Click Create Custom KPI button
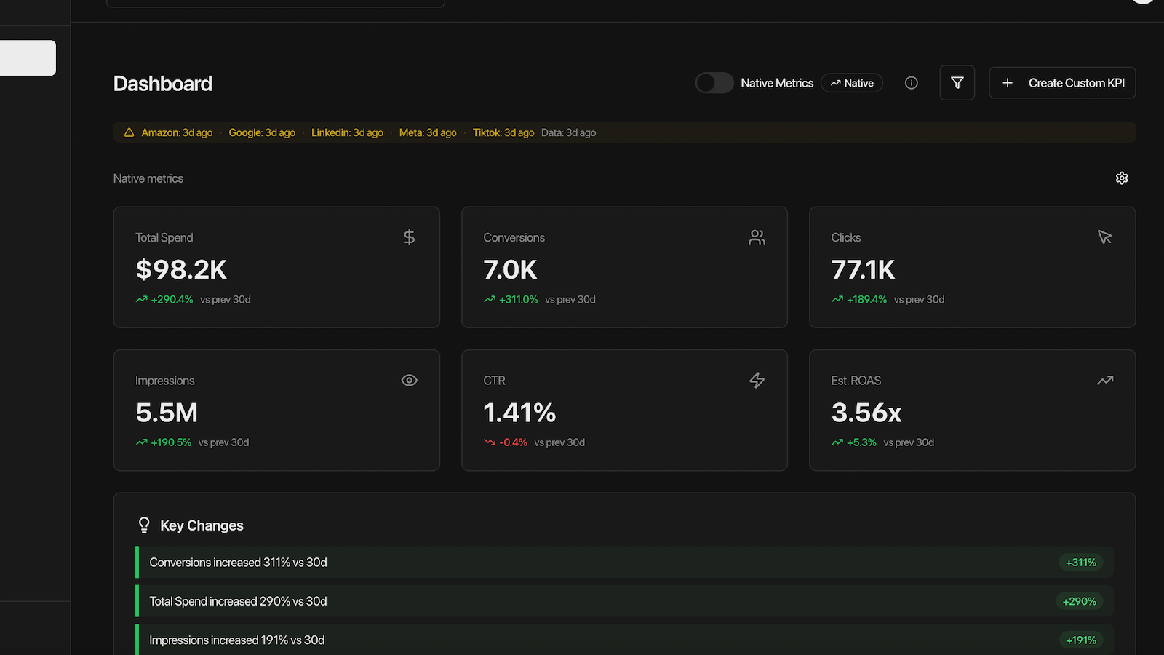The height and width of the screenshot is (655, 1164). (x=1062, y=83)
